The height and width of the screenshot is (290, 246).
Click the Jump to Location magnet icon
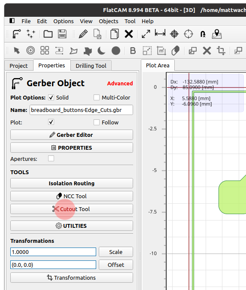(203, 34)
